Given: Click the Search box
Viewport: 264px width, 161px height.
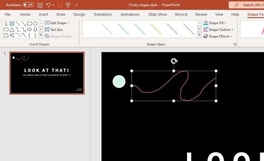Looking at the screenshot, I should click(x=246, y=5).
